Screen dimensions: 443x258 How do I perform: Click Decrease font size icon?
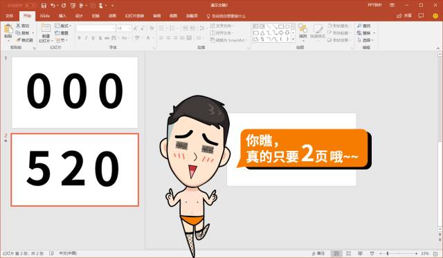[143, 28]
